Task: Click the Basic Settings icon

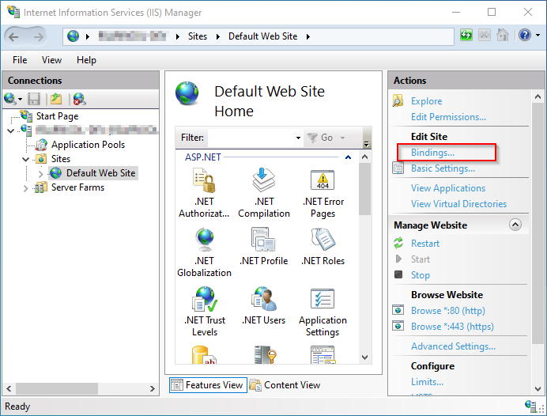Action: pyautogui.click(x=398, y=168)
